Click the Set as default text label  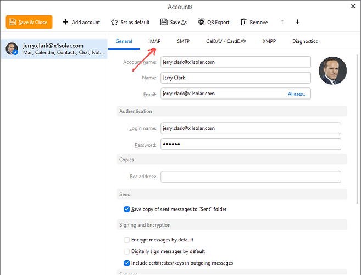click(x=135, y=23)
